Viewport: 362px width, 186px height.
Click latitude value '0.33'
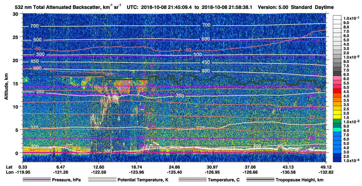[23, 167]
